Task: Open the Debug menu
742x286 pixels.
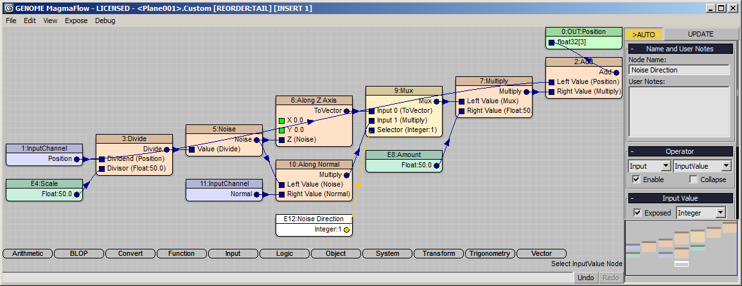Action: click(x=105, y=21)
